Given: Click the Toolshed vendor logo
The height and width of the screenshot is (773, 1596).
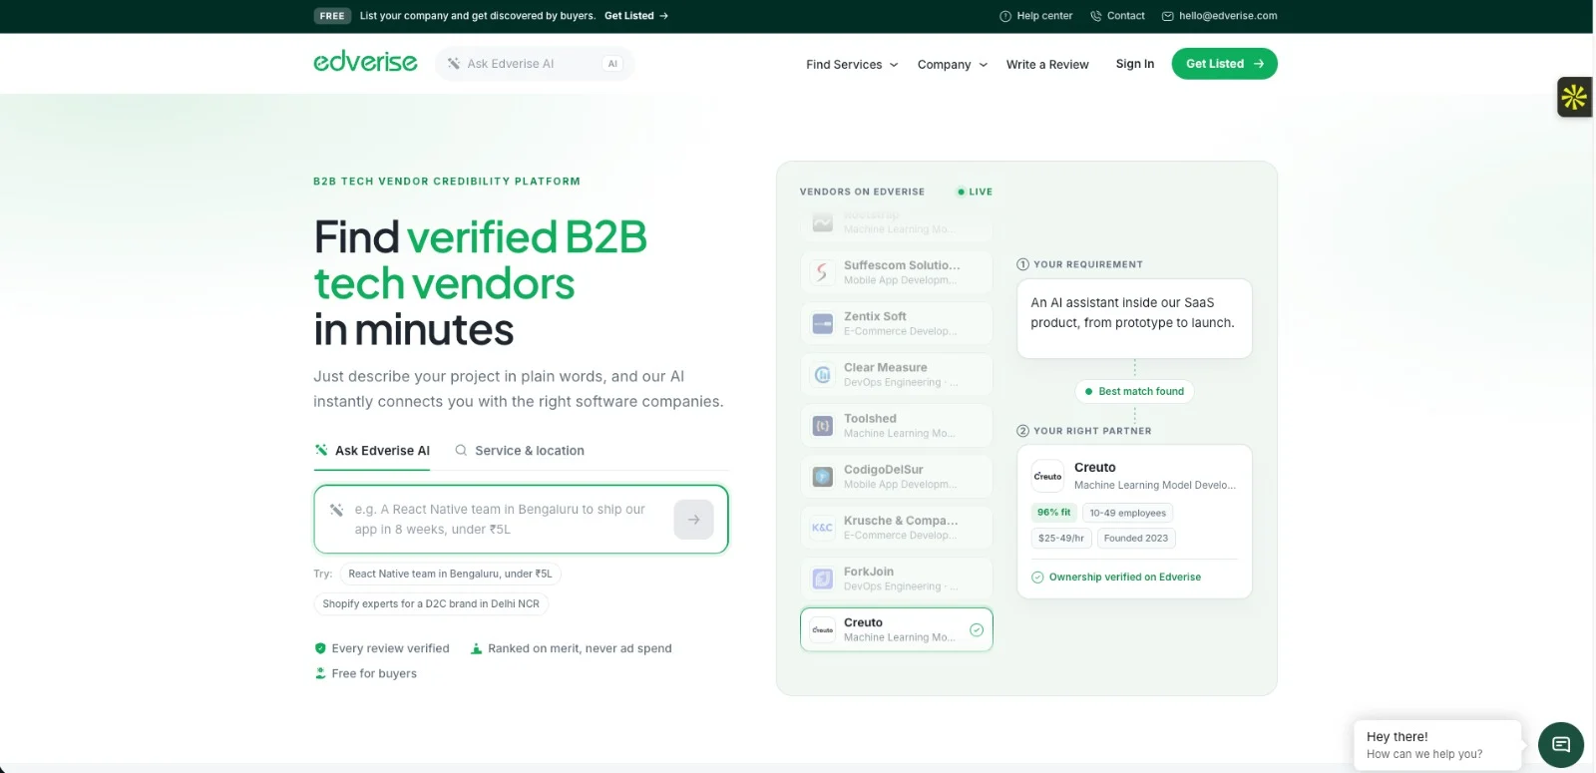Looking at the screenshot, I should coord(822,426).
